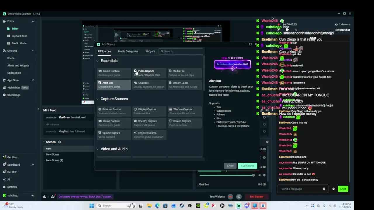Select the Media File source tile
The image size is (374, 210).
coord(185,73)
